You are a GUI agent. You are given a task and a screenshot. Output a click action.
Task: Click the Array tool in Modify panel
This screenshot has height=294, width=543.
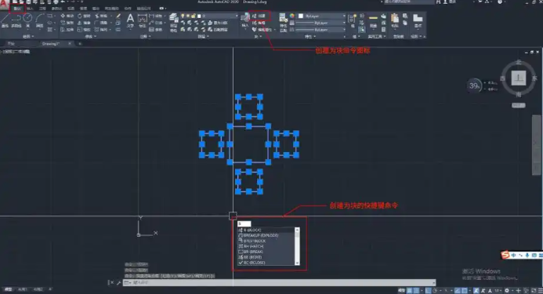point(101,30)
